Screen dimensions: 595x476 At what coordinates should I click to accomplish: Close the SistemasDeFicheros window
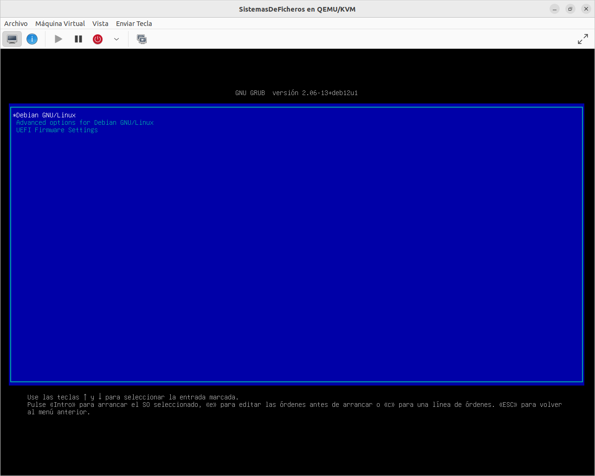[586, 9]
